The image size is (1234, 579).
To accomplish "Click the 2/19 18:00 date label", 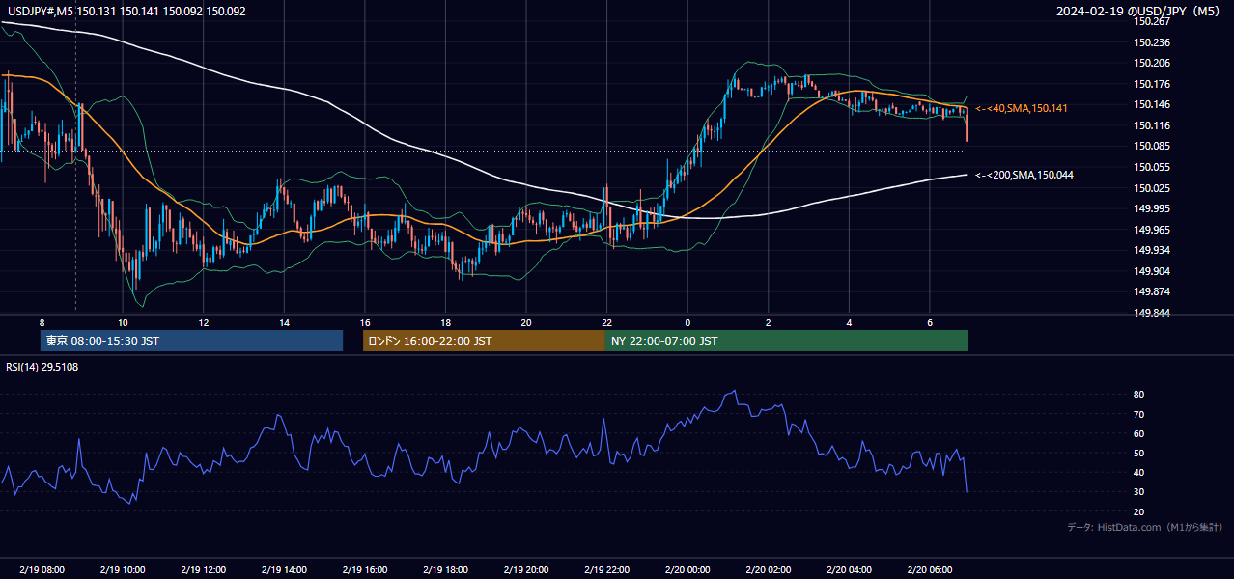I will coord(445,570).
